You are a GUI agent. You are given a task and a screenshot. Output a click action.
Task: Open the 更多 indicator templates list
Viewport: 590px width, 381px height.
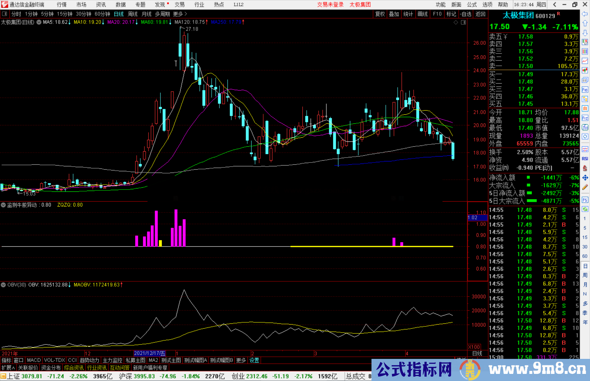[241, 360]
